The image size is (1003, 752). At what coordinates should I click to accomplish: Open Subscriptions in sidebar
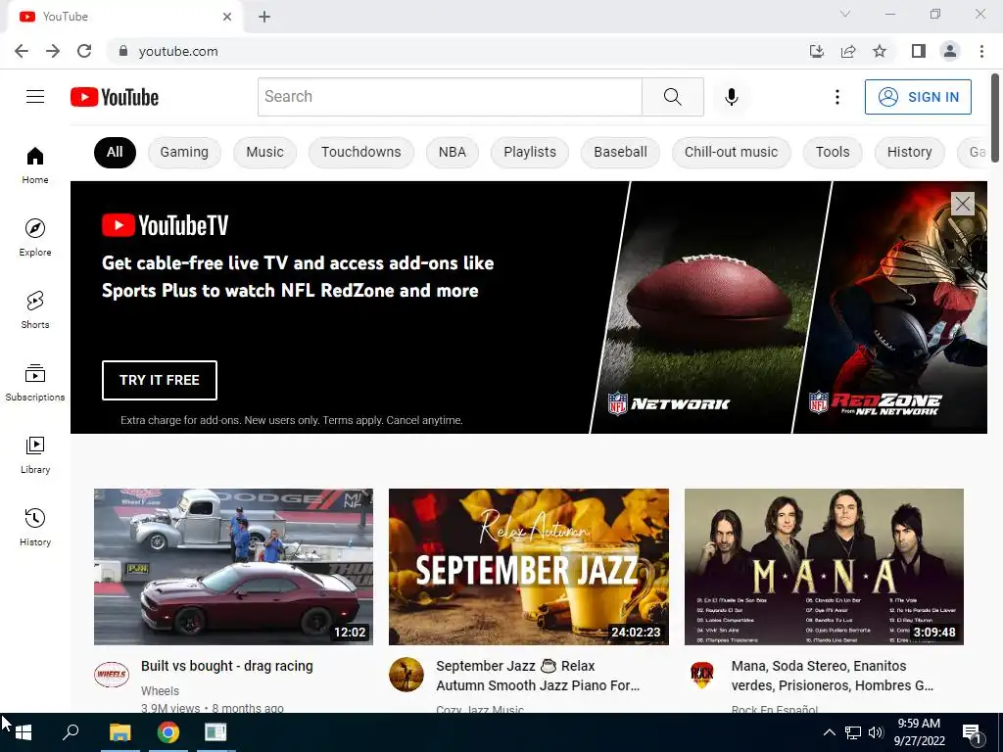coord(35,383)
